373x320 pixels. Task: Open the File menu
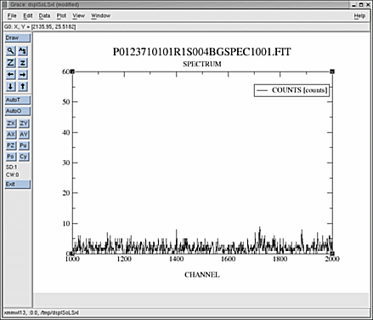point(12,16)
